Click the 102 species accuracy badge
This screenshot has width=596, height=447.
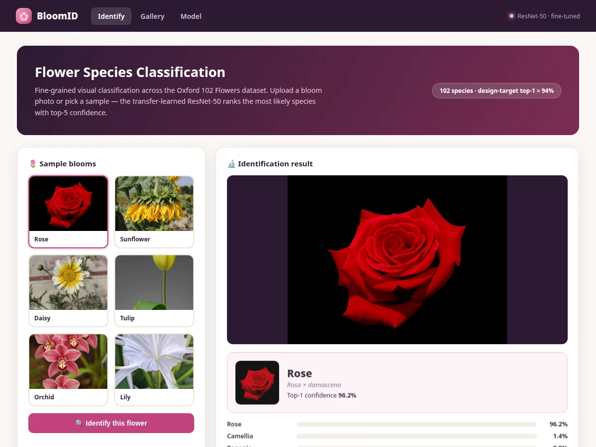click(497, 90)
